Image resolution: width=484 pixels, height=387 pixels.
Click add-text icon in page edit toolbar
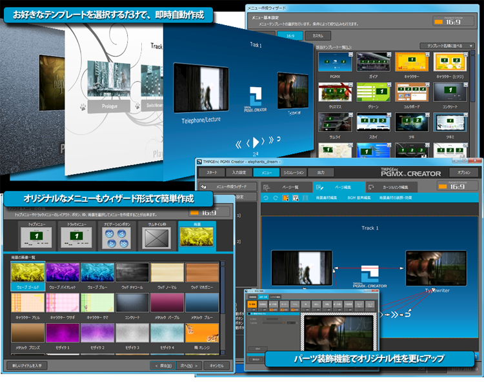(x=296, y=197)
